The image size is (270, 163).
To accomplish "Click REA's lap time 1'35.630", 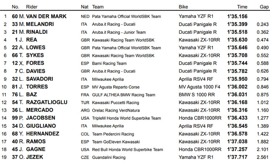I will (237, 40).
